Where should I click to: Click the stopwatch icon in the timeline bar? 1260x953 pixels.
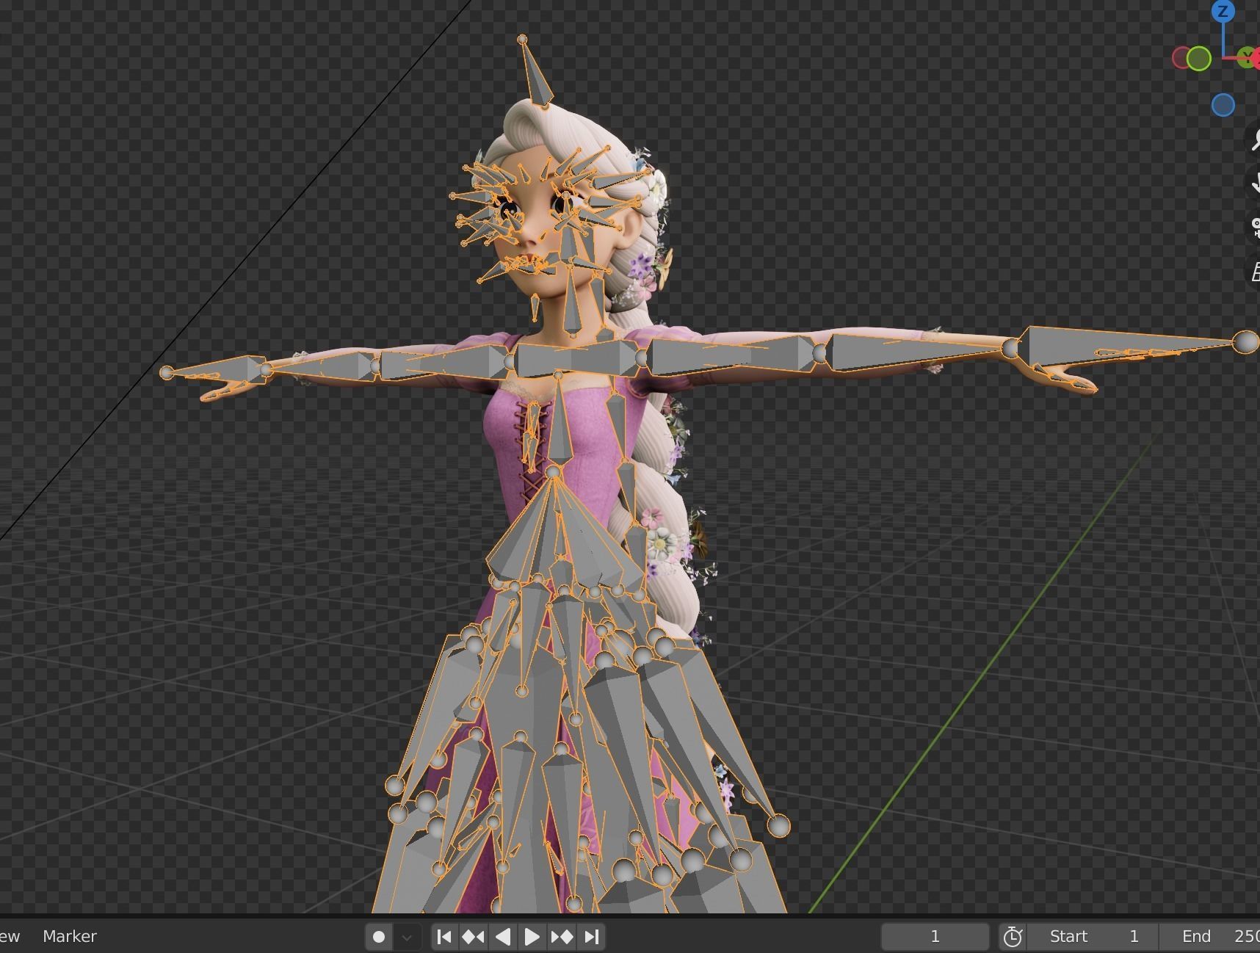tap(1013, 936)
